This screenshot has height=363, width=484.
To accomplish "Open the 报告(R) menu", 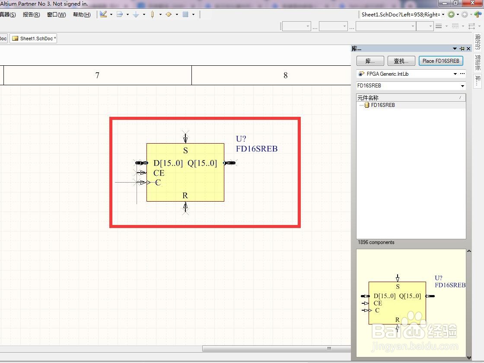I will (31, 15).
